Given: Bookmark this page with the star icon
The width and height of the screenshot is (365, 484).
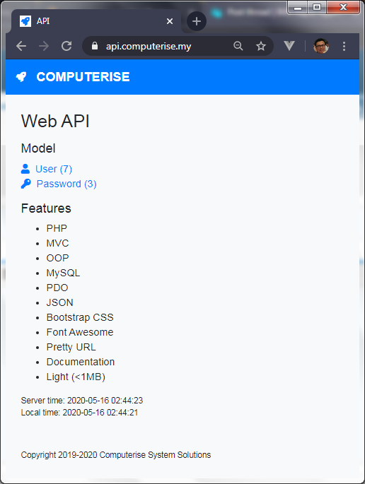Looking at the screenshot, I should tap(261, 46).
